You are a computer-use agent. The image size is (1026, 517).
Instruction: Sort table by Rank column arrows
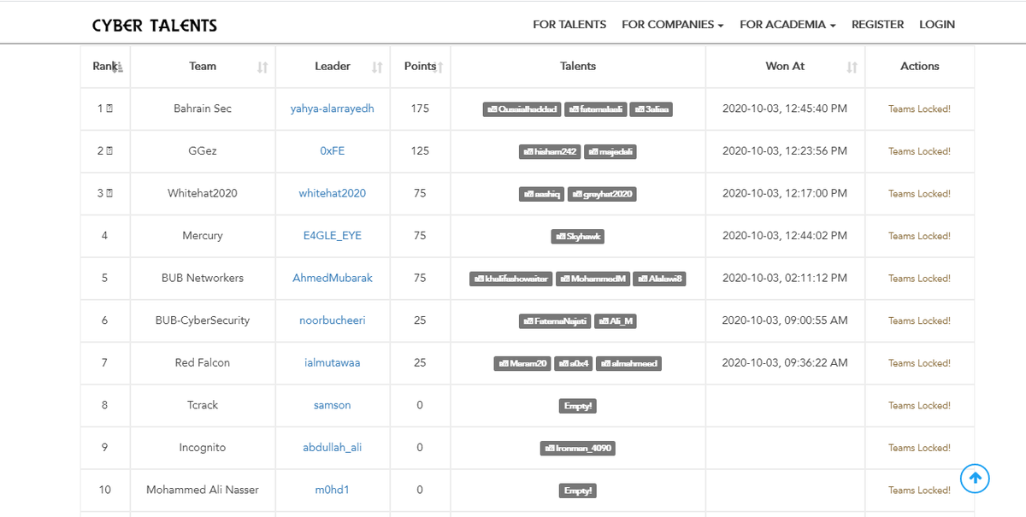[119, 67]
